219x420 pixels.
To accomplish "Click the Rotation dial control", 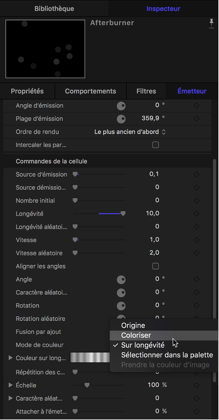I will pyautogui.click(x=121, y=306).
